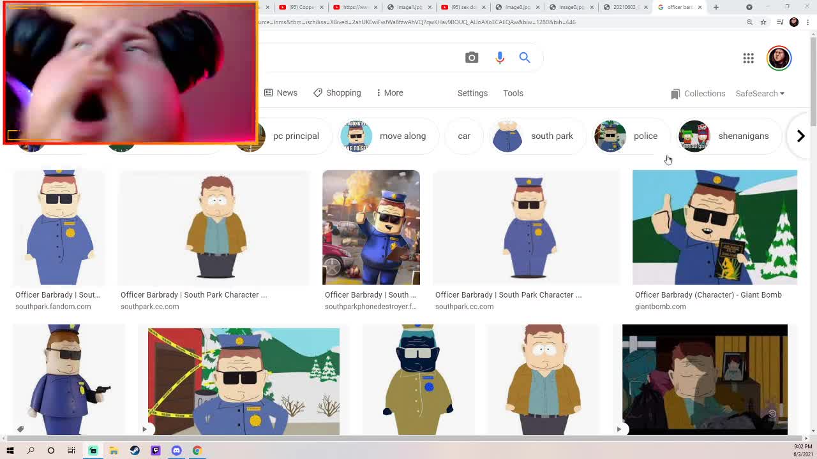The image size is (817, 459).
Task: Open southpark.fandom.com source link
Action: pos(53,307)
